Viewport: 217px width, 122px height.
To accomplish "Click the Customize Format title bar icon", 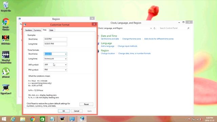I will (x=25, y=25).
